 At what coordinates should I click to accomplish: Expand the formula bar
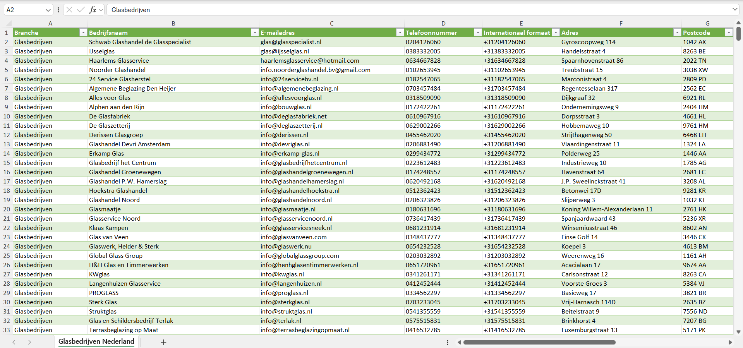point(734,10)
